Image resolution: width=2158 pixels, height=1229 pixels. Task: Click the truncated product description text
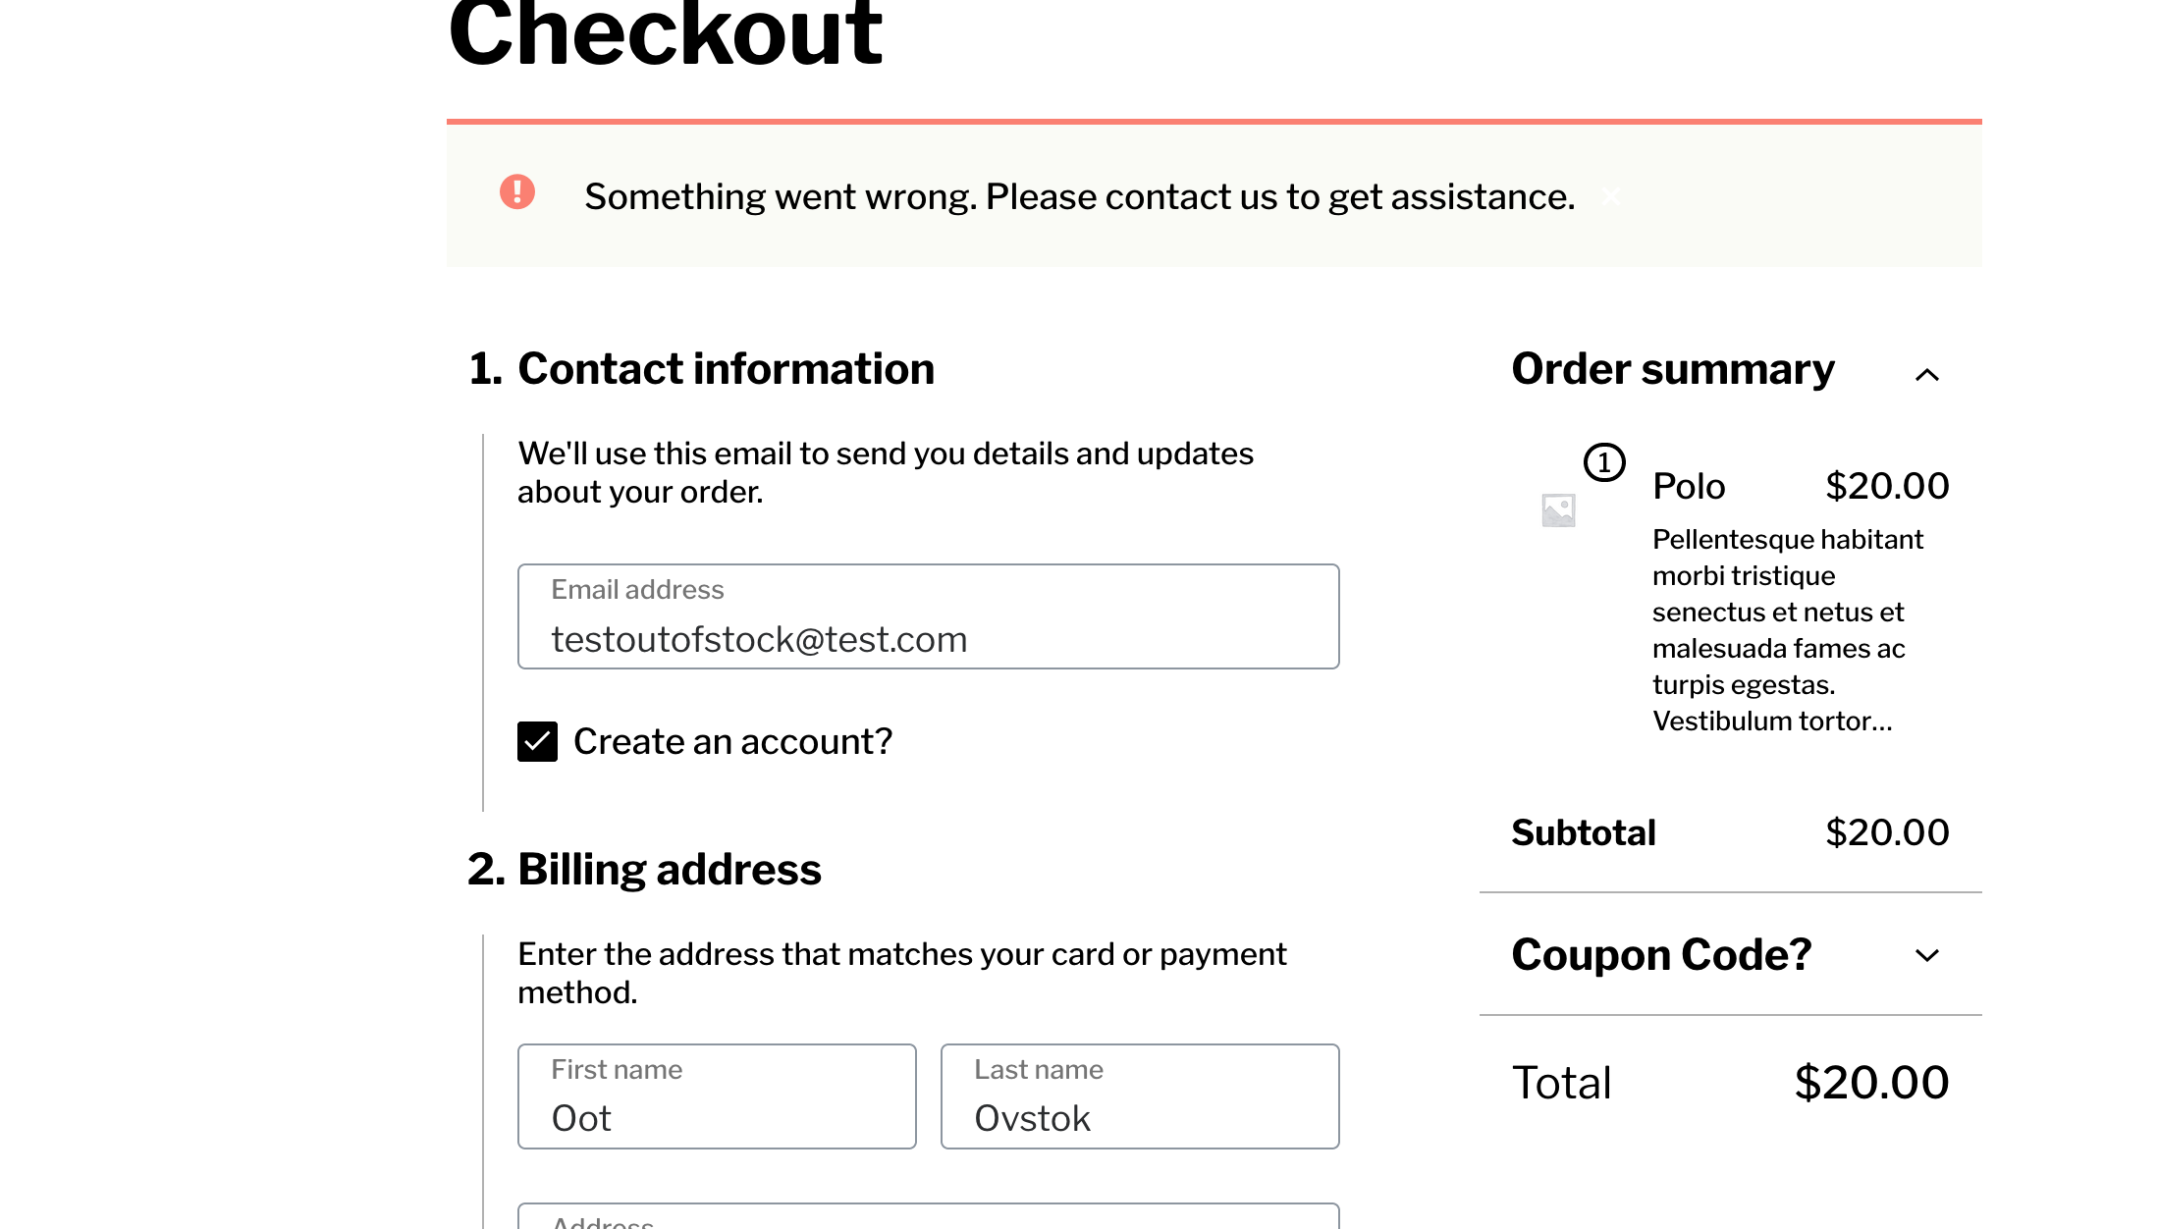[1787, 628]
